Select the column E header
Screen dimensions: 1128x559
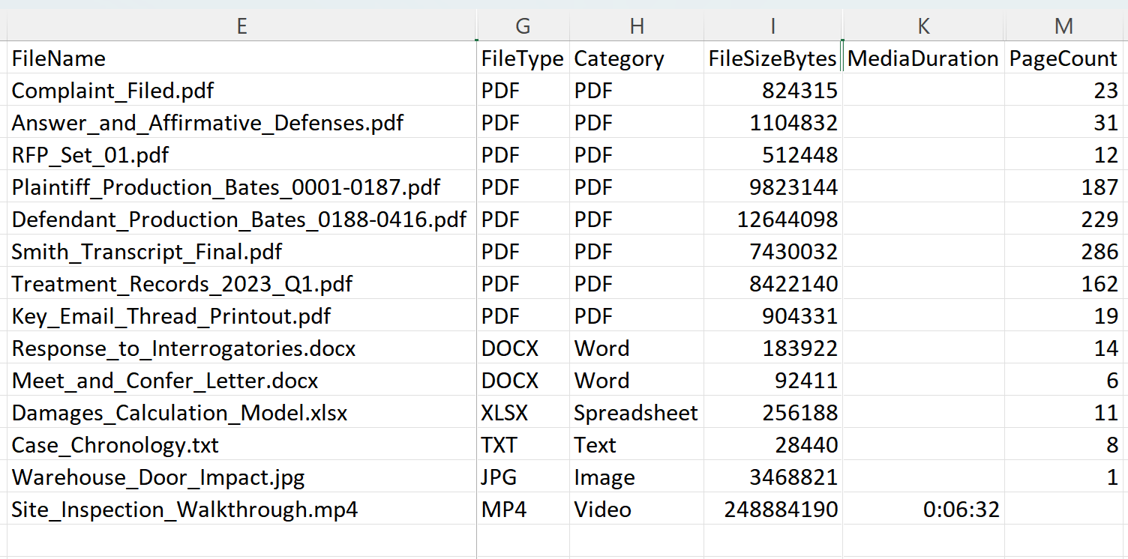pyautogui.click(x=241, y=25)
